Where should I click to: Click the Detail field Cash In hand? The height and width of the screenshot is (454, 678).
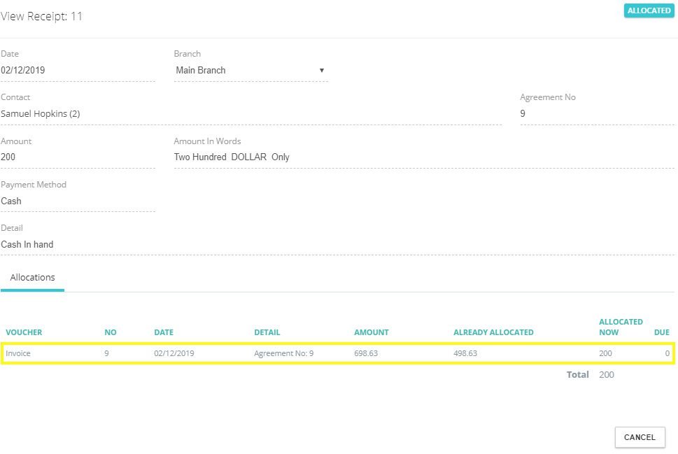click(337, 244)
